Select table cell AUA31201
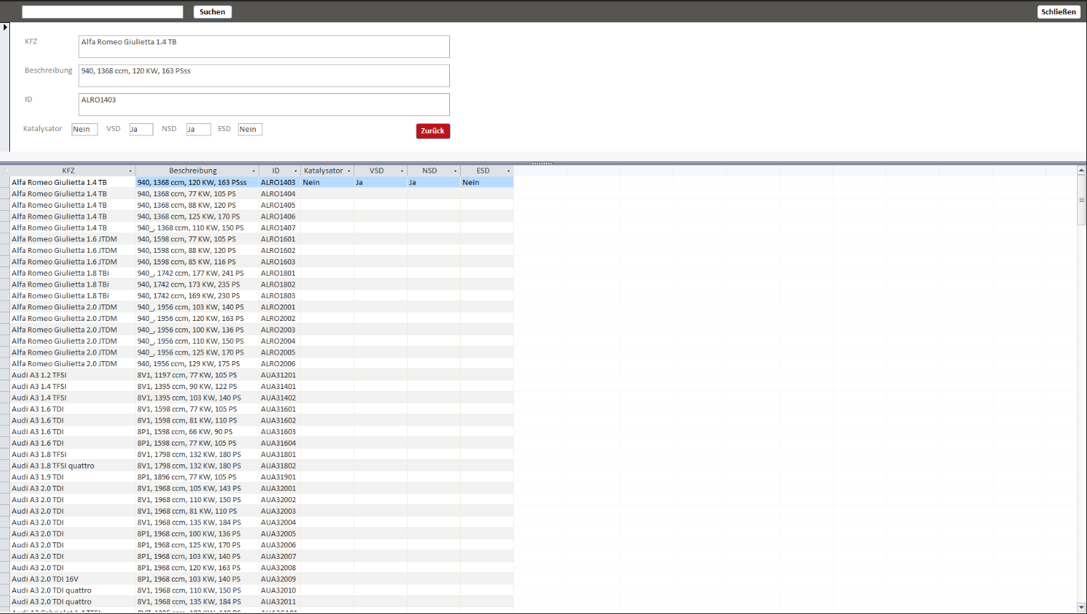 click(x=279, y=375)
